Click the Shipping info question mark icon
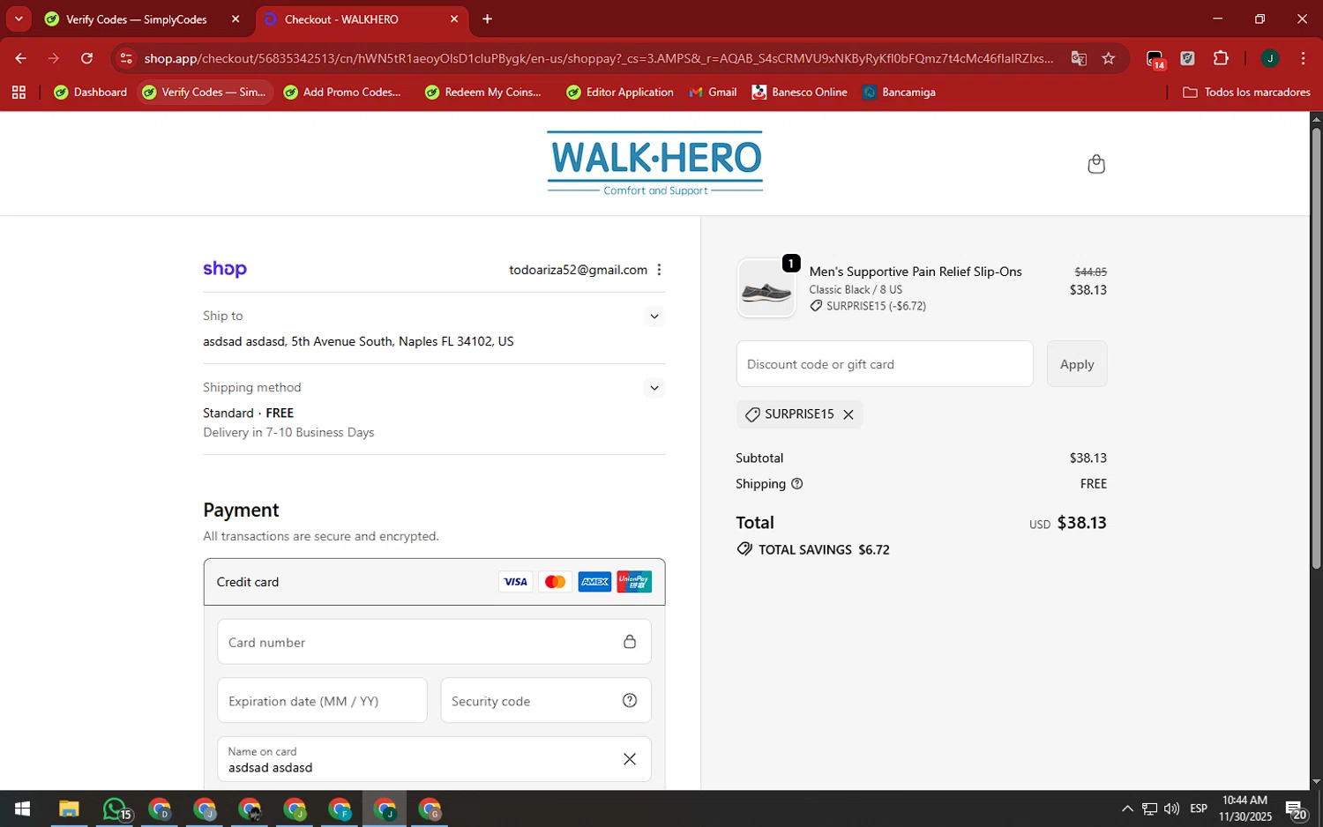Viewport: 1323px width, 827px height. [797, 484]
